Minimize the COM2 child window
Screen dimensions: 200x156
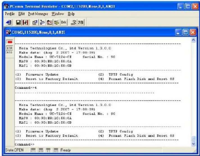(x=178, y=32)
